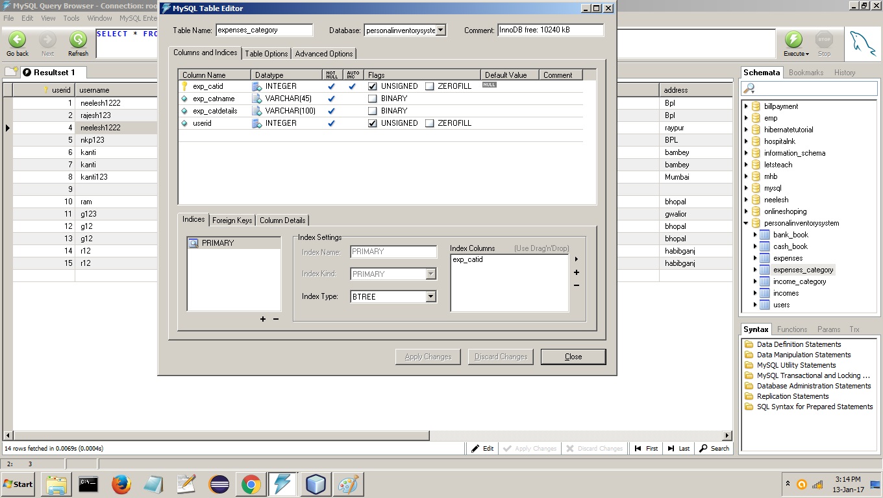
Task: Click the INTEGER datatype icon of exp_catid row
Action: coord(257,86)
